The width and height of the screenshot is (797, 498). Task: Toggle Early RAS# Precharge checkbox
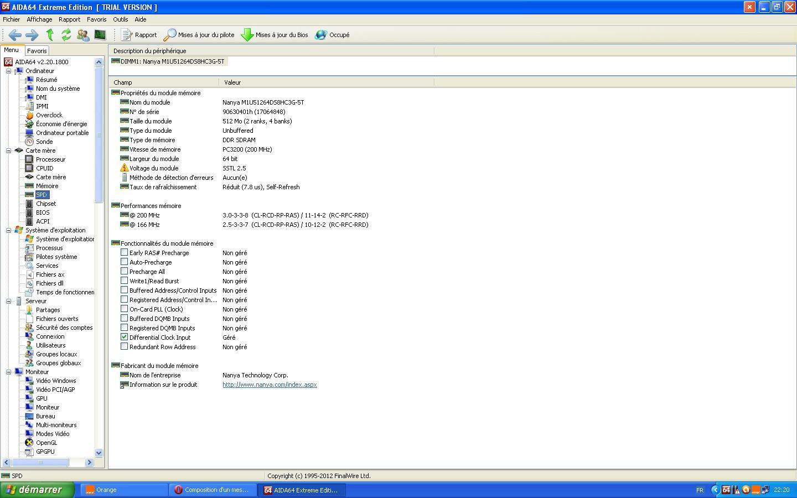[x=124, y=252]
